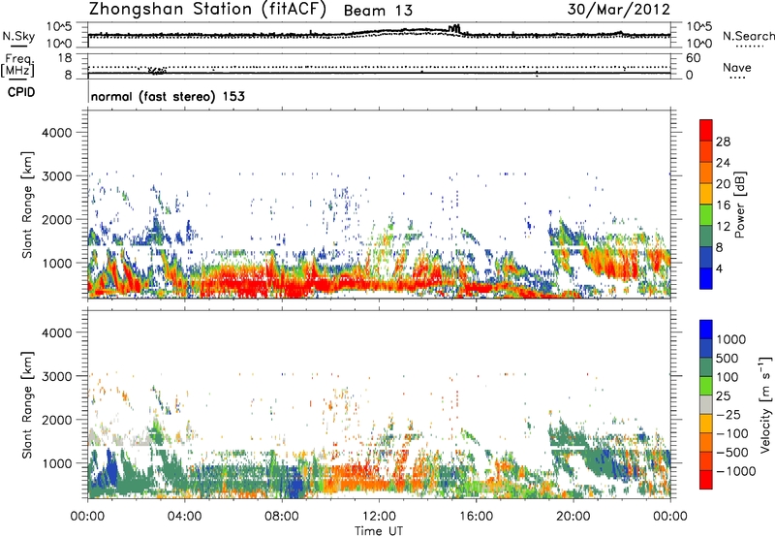The width and height of the screenshot is (775, 537).
Task: Click the noise bump near 15:00 in sky-noise panel
Action: [453, 29]
